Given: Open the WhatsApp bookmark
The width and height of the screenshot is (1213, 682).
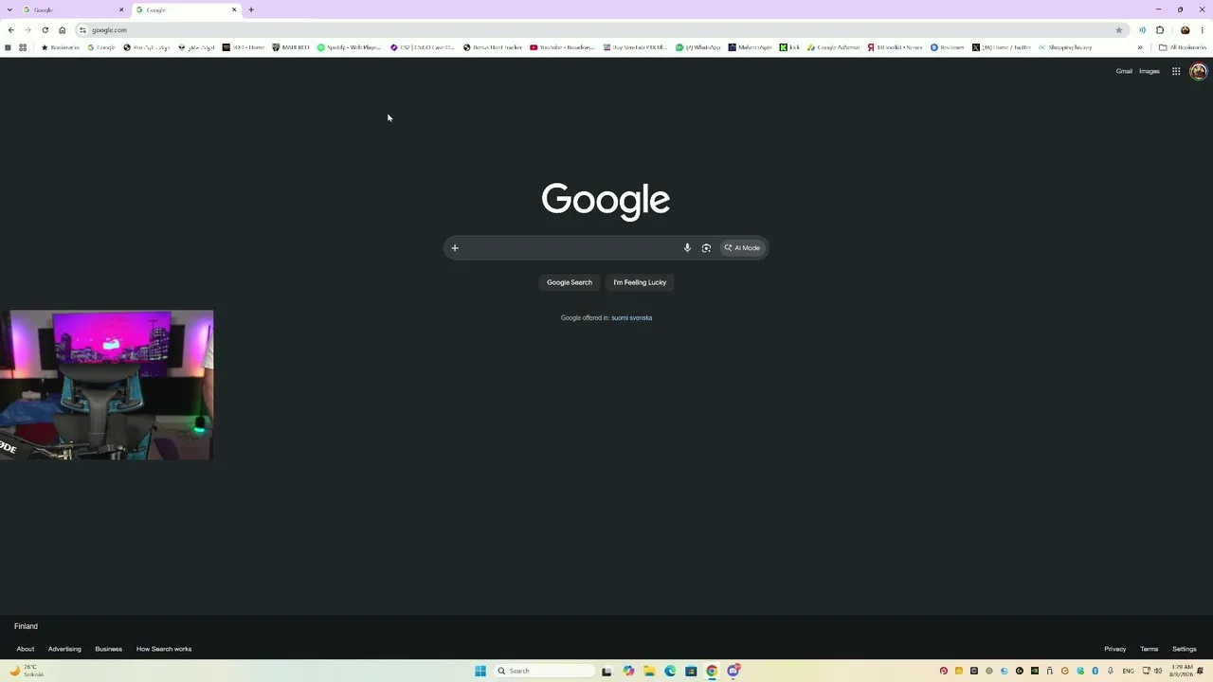Looking at the screenshot, I should click(x=698, y=47).
